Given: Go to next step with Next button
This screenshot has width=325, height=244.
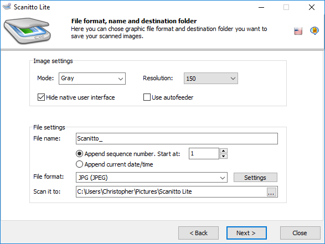Looking at the screenshot, I should coord(246,233).
